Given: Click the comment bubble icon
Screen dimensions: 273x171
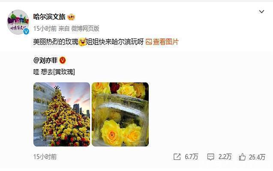Looking at the screenshot, I should tap(211, 157).
